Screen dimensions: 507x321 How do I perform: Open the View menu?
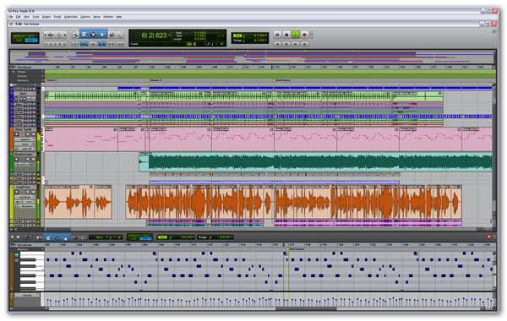[x=26, y=17]
